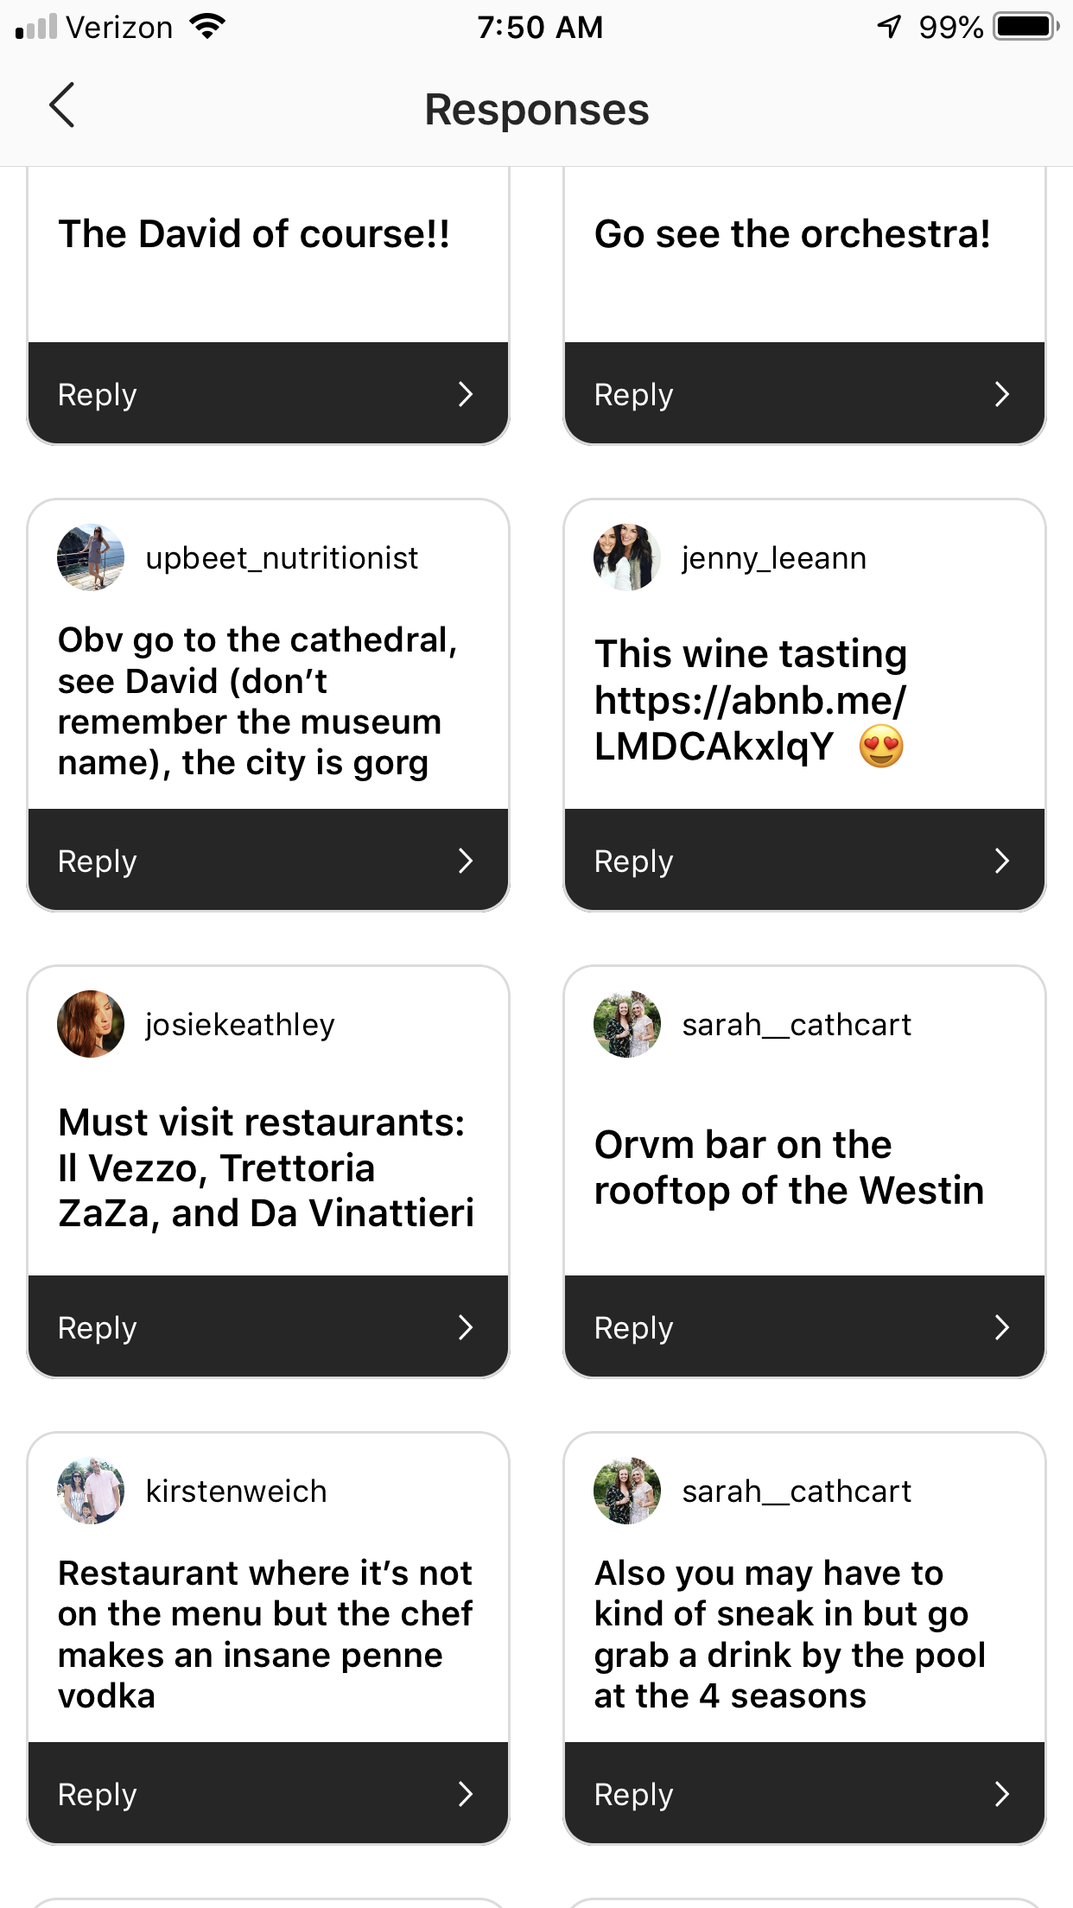Reply to the Orvm bar rooftop response

[804, 1327]
